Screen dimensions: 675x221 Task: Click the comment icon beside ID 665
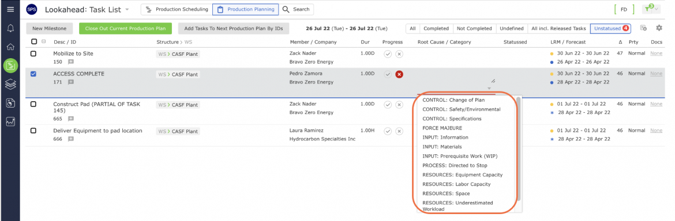[71, 119]
